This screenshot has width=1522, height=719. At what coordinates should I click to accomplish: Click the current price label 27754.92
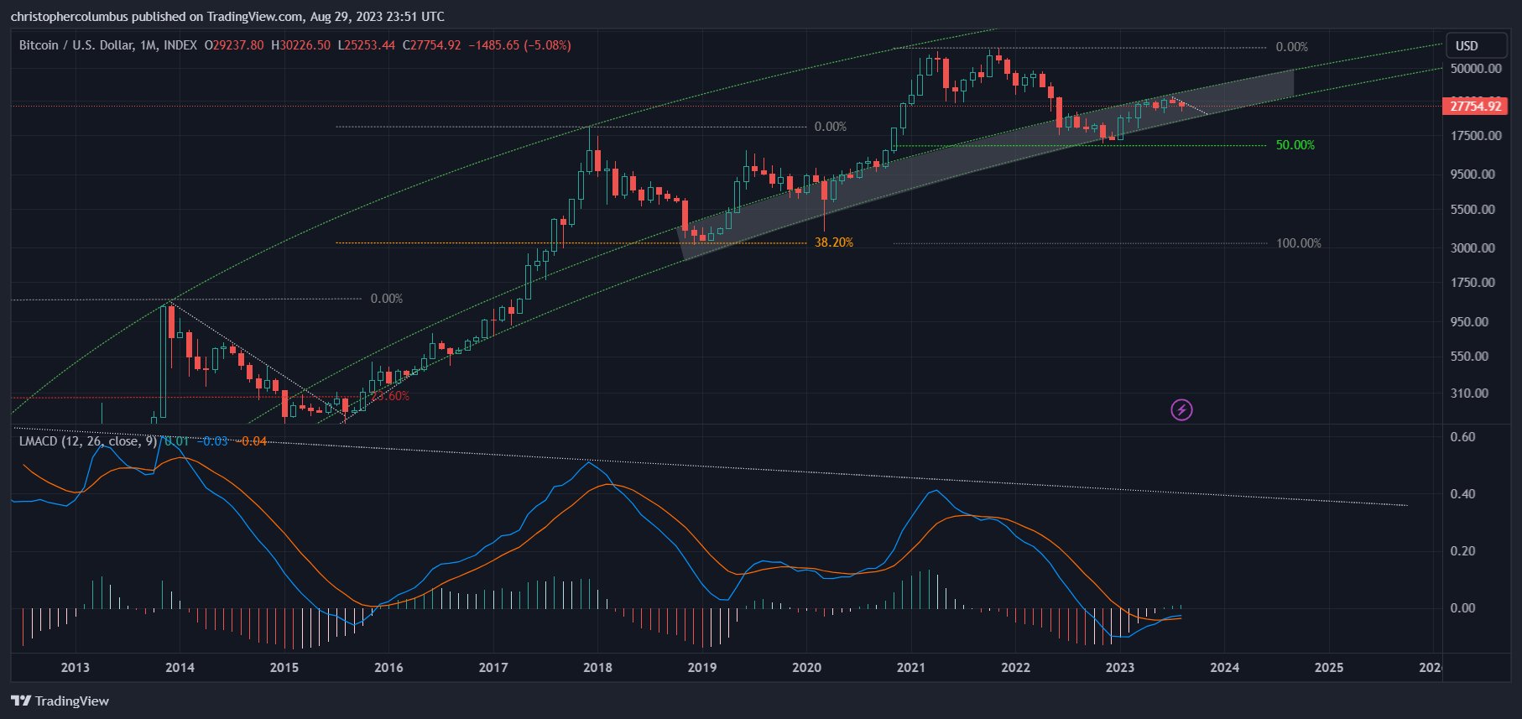[x=1475, y=106]
